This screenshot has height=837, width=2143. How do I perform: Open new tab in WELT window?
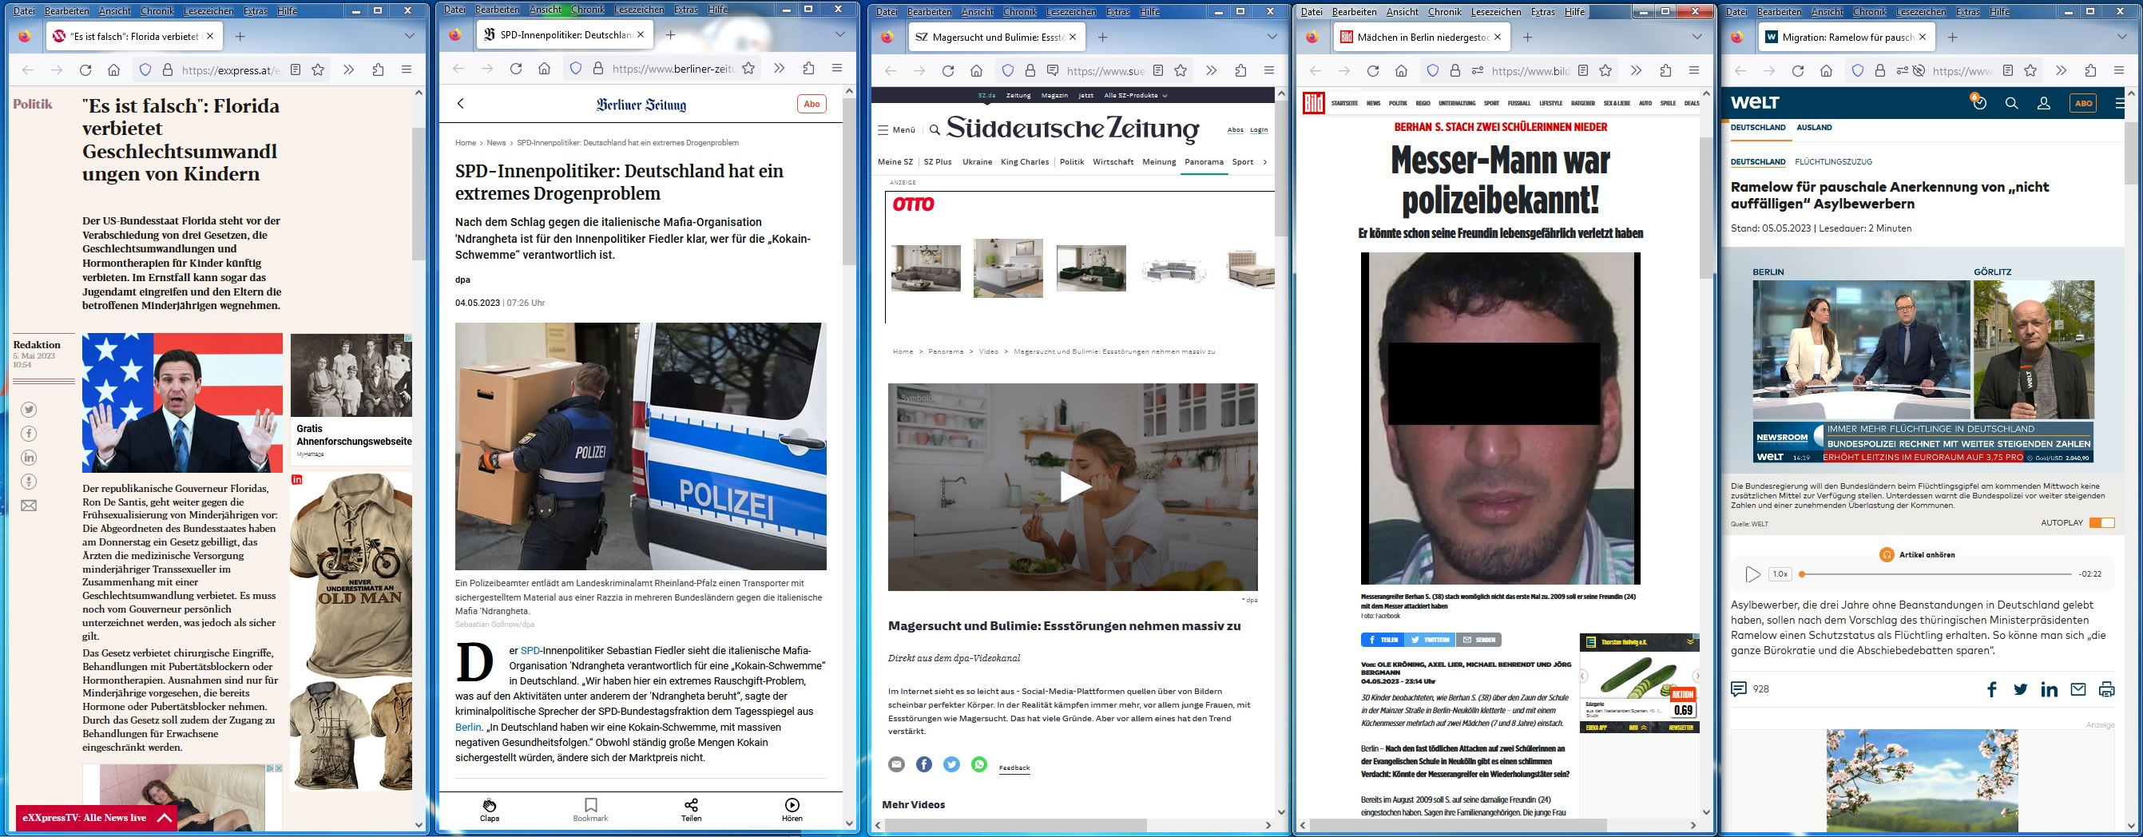point(1951,37)
